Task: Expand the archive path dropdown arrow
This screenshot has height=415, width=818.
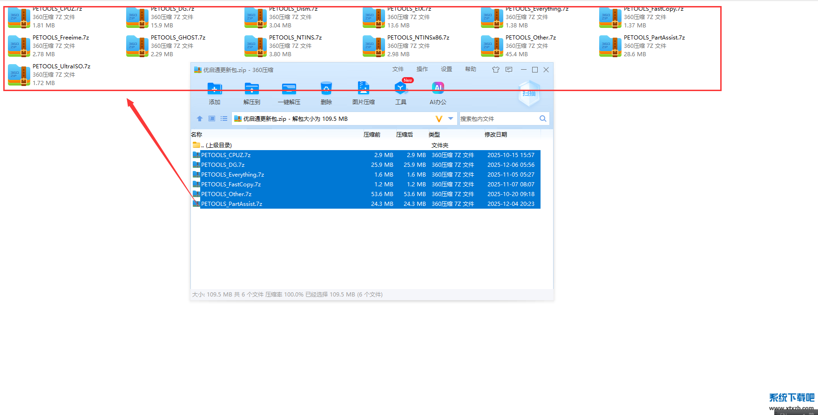Action: pos(450,119)
